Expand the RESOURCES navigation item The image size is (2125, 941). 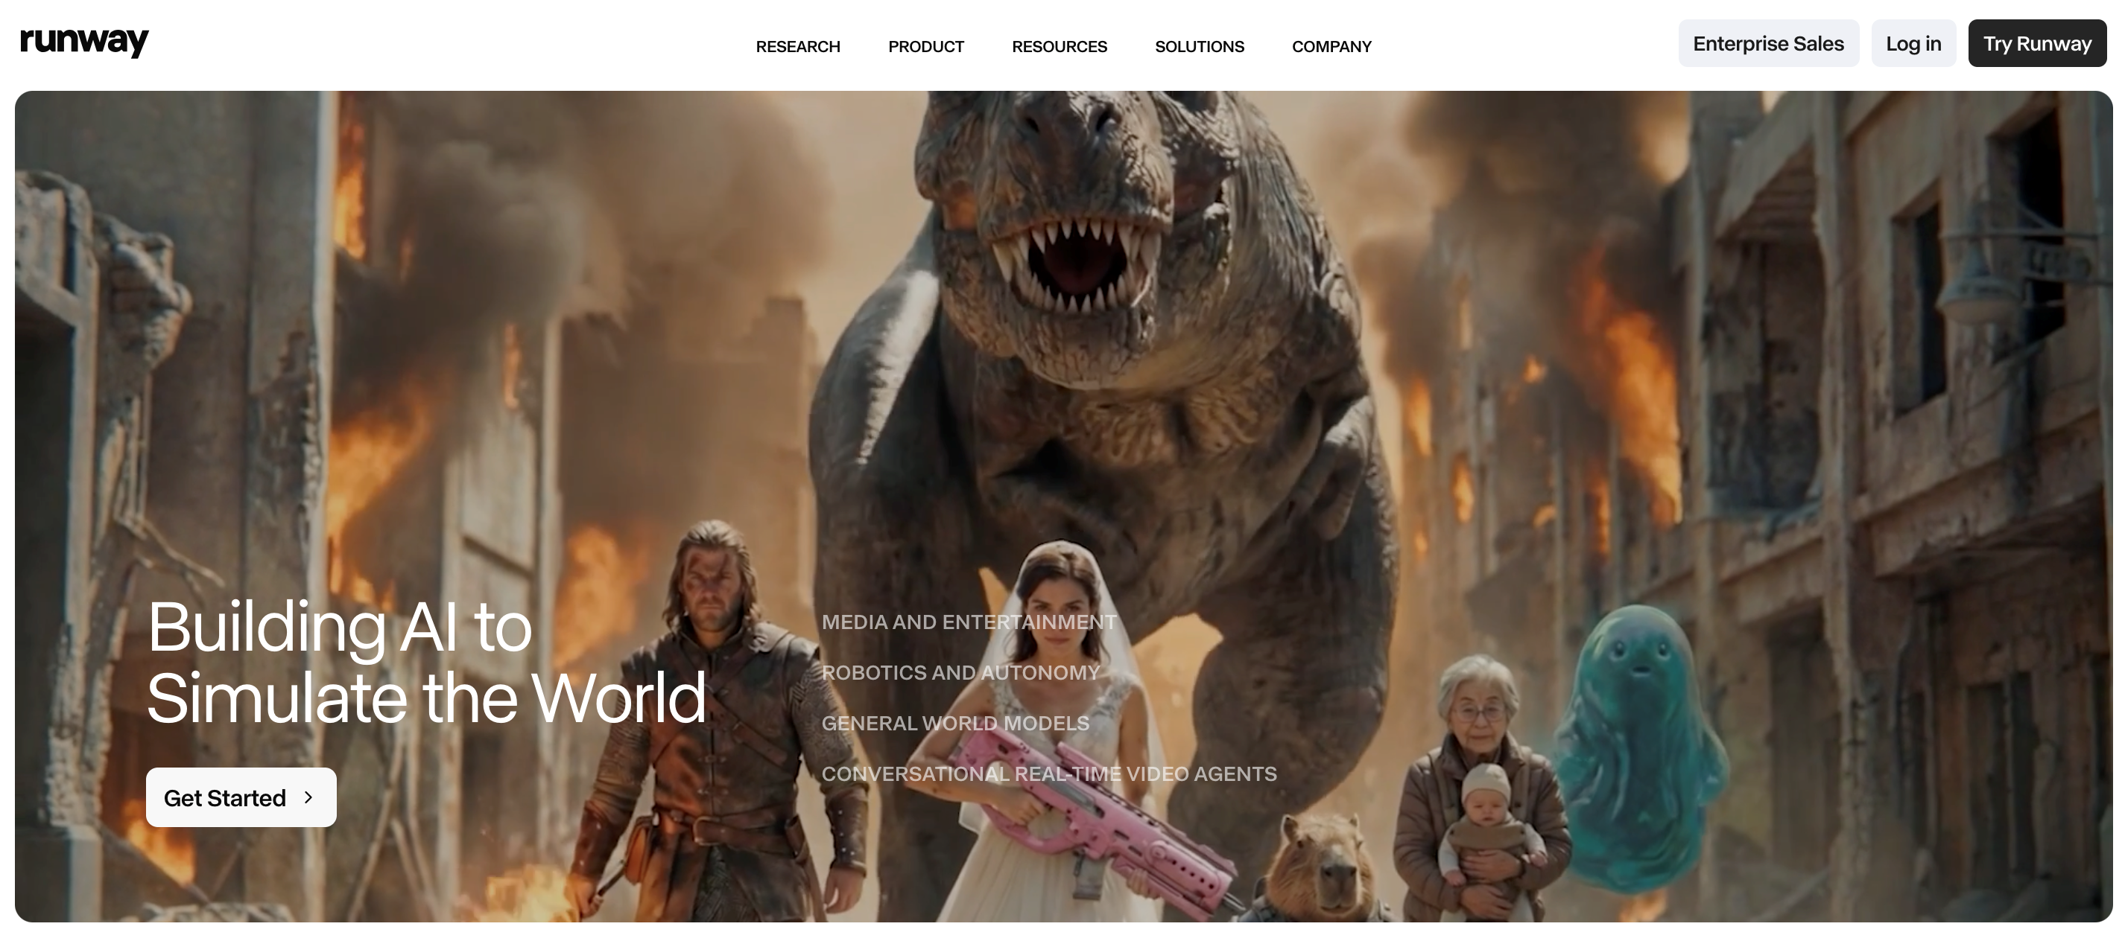tap(1058, 47)
